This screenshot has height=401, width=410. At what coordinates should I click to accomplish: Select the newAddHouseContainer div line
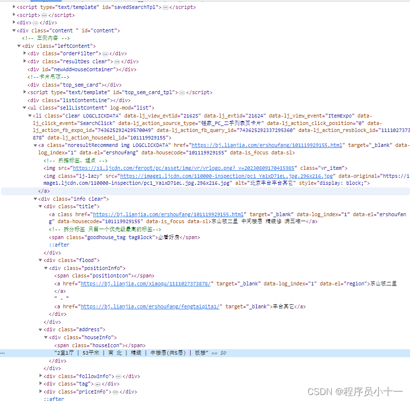(x=82, y=69)
